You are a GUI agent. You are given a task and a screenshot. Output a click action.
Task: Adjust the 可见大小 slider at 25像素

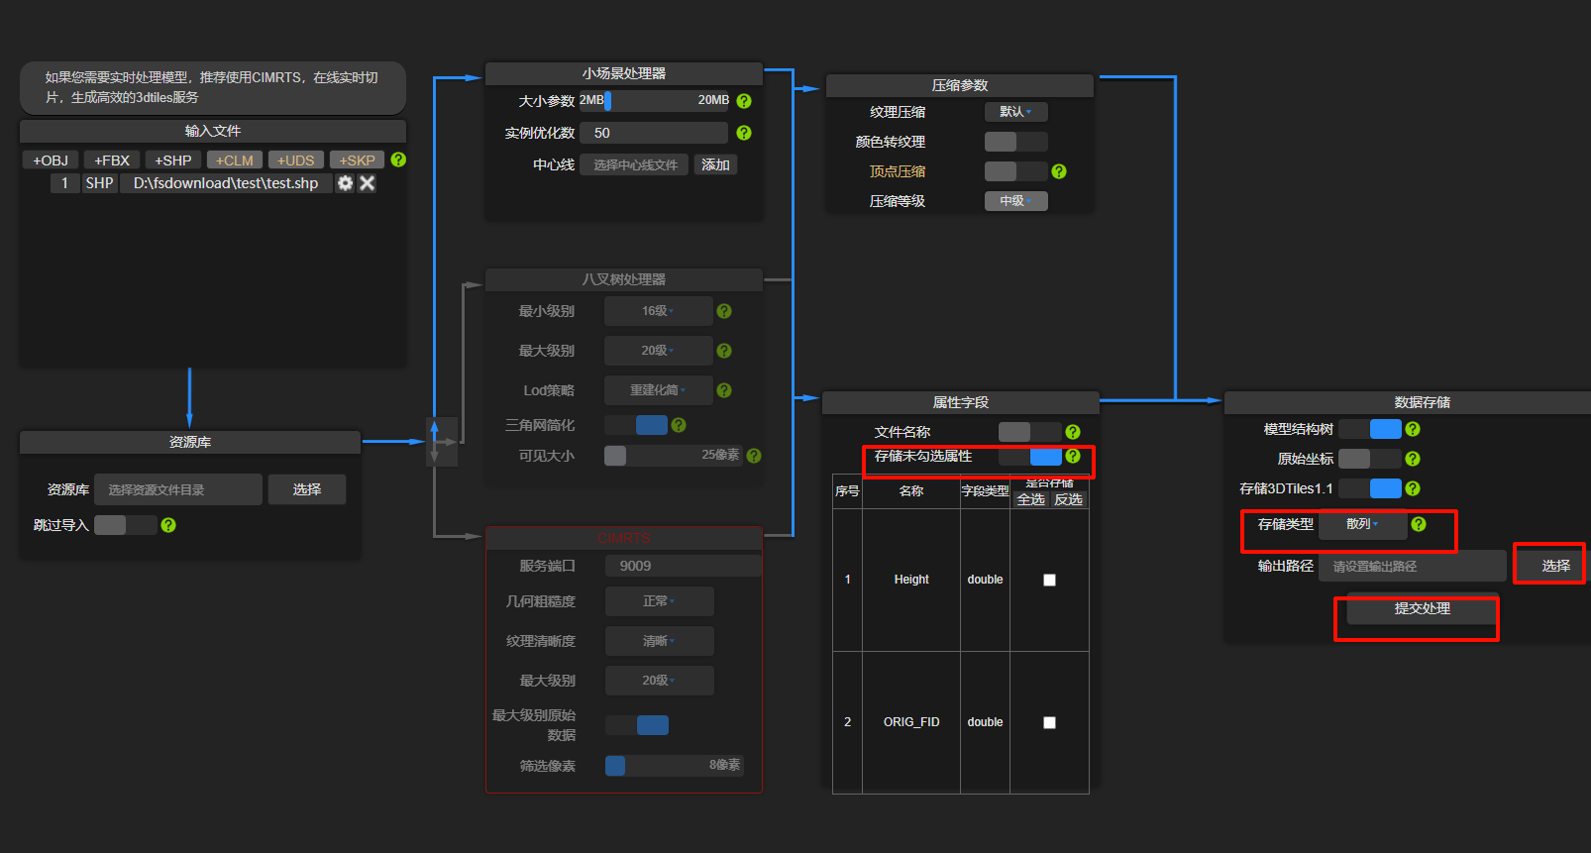(x=674, y=456)
